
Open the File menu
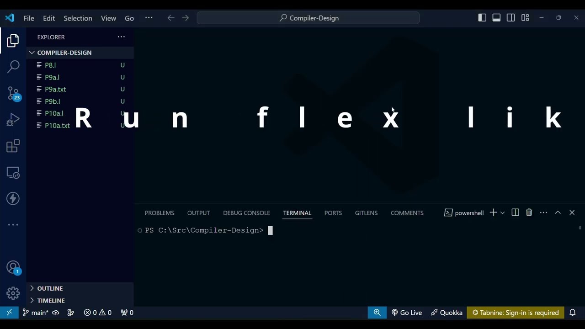coord(29,18)
